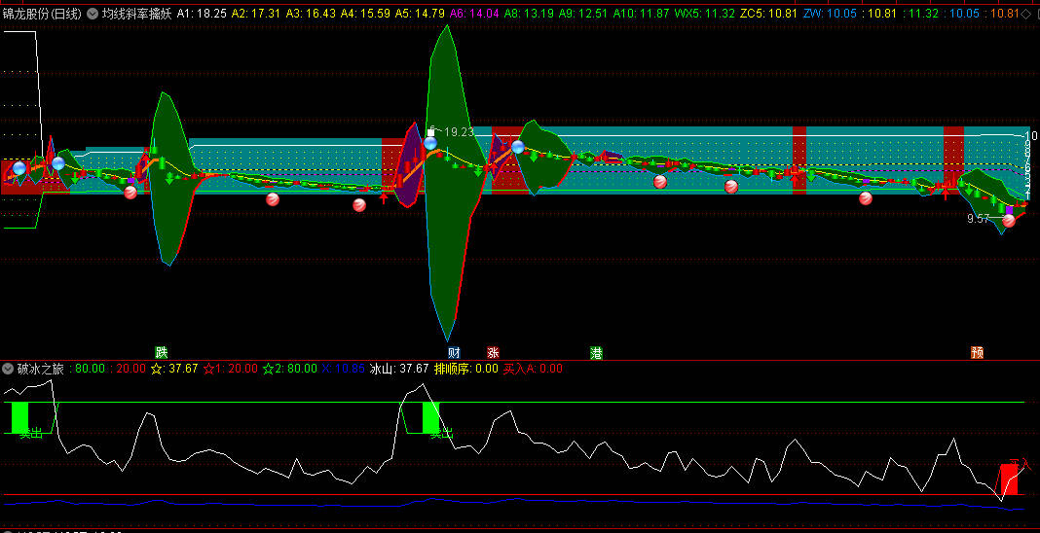The width and height of the screenshot is (1040, 533).
Task: Click the WX5: 11.32 value
Action: tap(704, 14)
